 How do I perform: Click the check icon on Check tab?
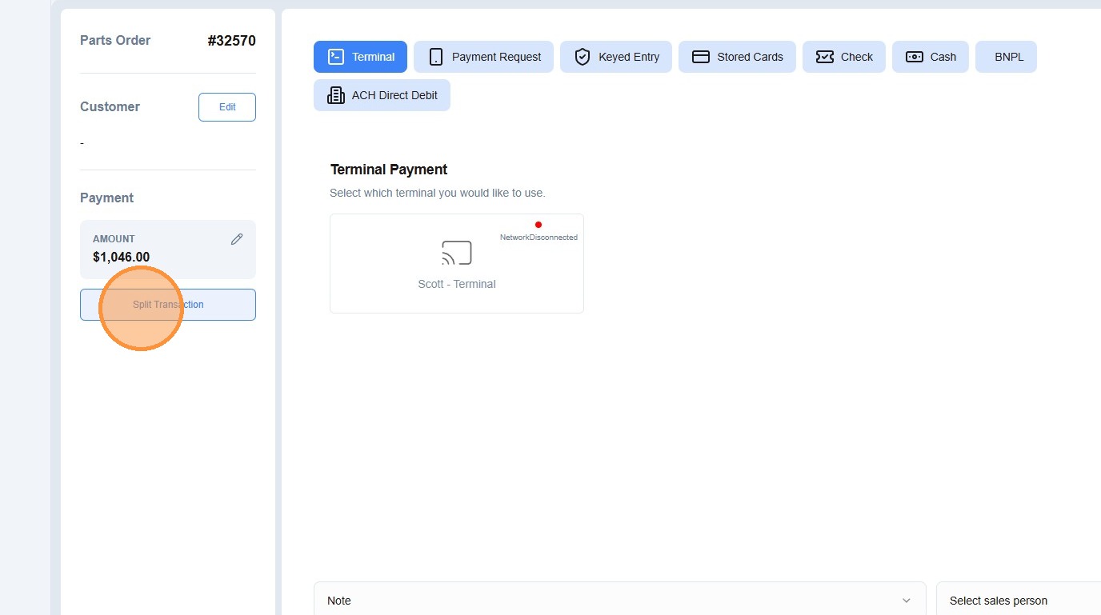(825, 57)
